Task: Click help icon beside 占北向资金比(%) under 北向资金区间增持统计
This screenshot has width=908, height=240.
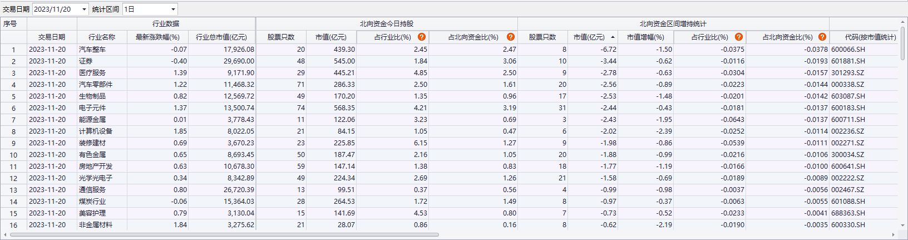Action: click(822, 37)
